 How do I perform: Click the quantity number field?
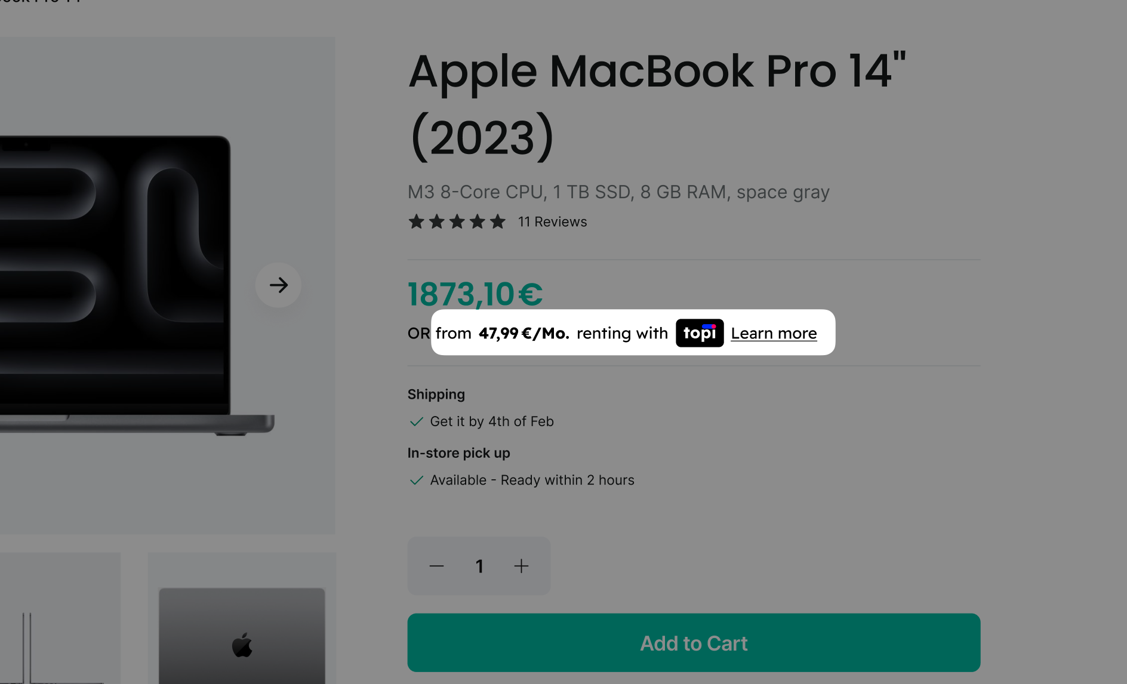pos(479,566)
